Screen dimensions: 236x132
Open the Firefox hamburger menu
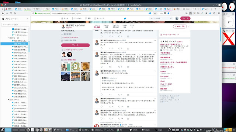pos(219,13)
